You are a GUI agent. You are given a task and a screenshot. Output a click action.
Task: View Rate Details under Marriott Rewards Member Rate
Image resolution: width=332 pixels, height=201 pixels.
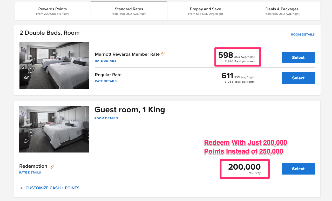[106, 61]
